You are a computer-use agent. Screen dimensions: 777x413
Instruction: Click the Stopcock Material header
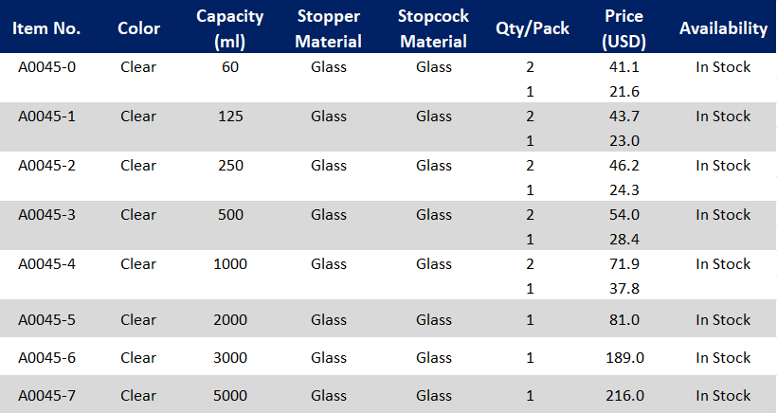[433, 28]
